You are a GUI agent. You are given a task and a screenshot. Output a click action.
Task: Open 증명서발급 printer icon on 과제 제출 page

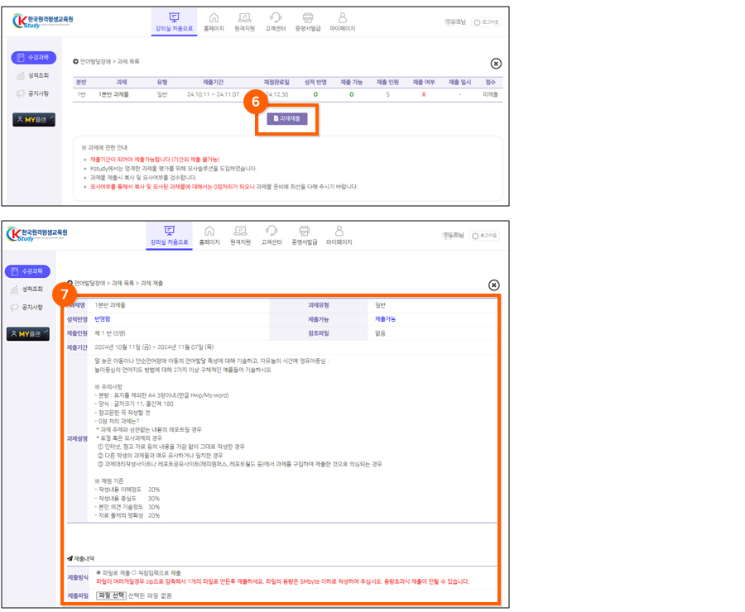[x=304, y=235]
